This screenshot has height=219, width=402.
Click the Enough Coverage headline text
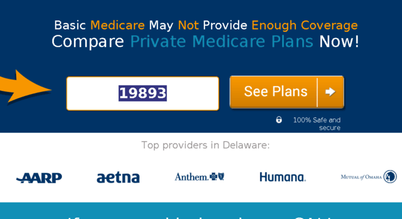[x=305, y=25]
